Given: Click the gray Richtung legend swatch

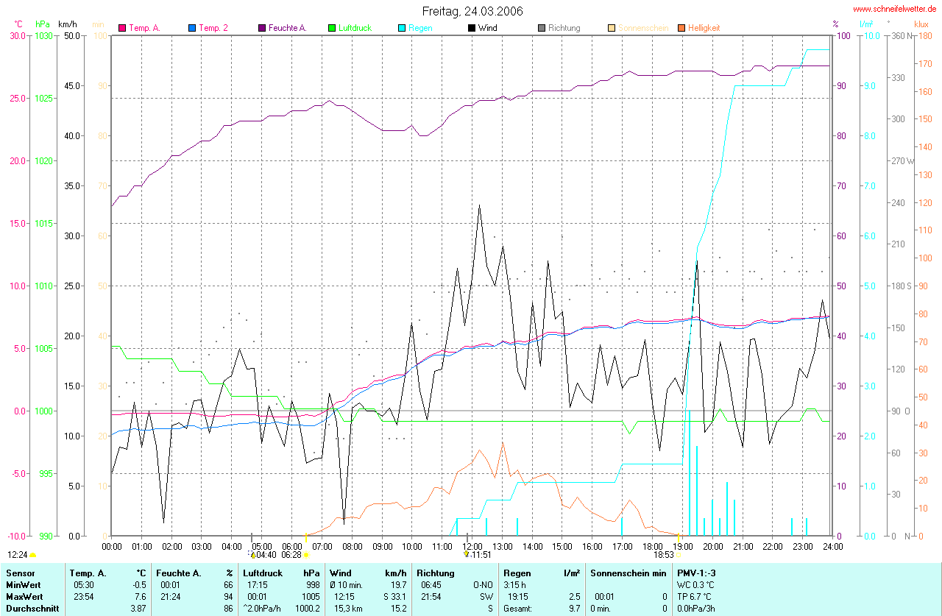Looking at the screenshot, I should click(x=542, y=28).
